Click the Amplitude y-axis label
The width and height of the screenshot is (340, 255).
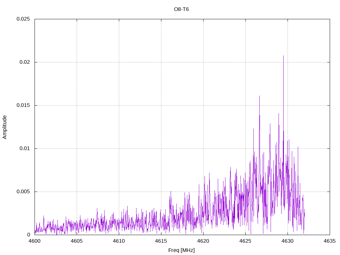[5, 127]
